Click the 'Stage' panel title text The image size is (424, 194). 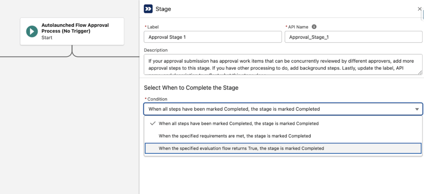tap(163, 9)
